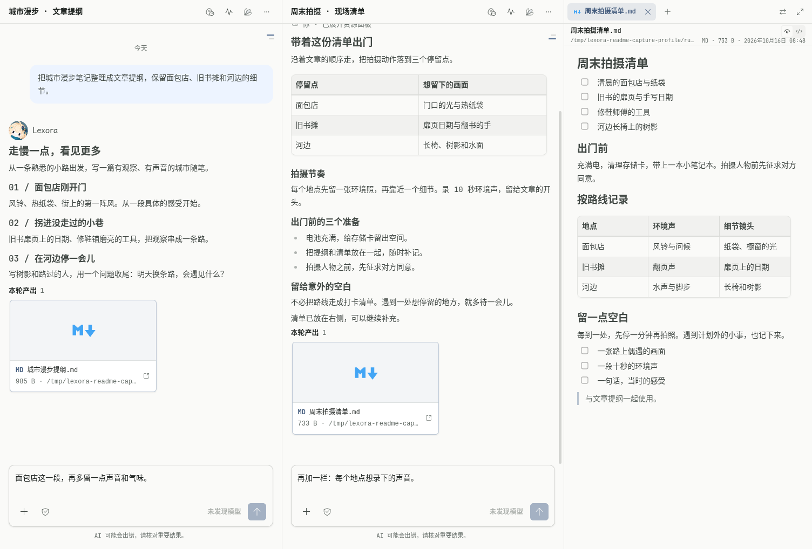The image size is (812, 549).
Task: Switch to rendered preview mode (eye icon)
Action: pos(787,31)
